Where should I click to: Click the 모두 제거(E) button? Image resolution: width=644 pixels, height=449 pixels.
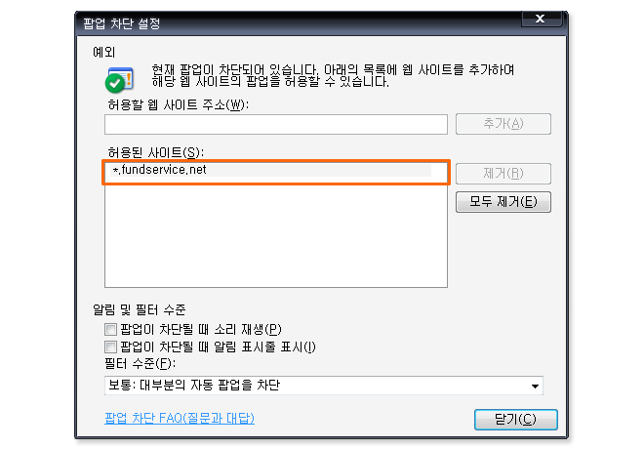(503, 202)
